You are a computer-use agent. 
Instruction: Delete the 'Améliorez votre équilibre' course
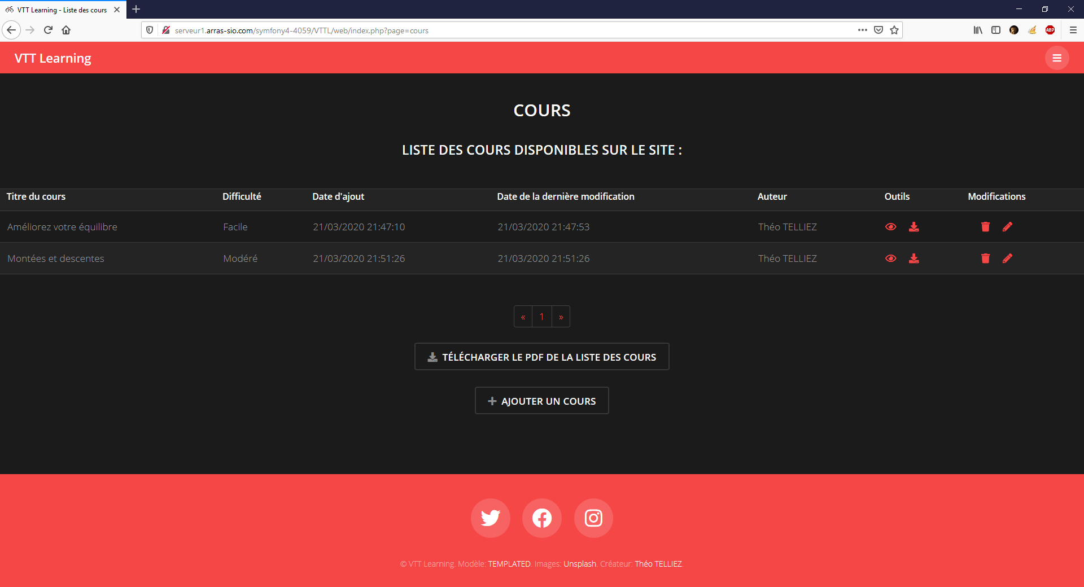pyautogui.click(x=985, y=227)
